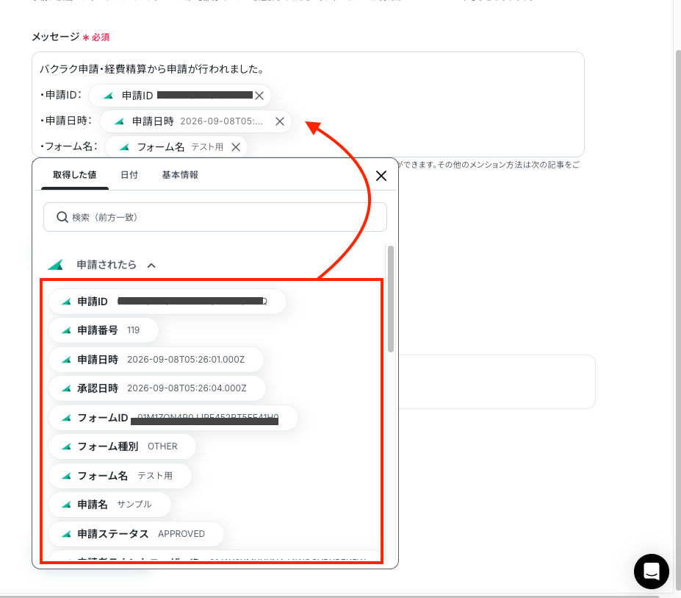Click the search magnifier icon
681x598 pixels.
tap(62, 217)
